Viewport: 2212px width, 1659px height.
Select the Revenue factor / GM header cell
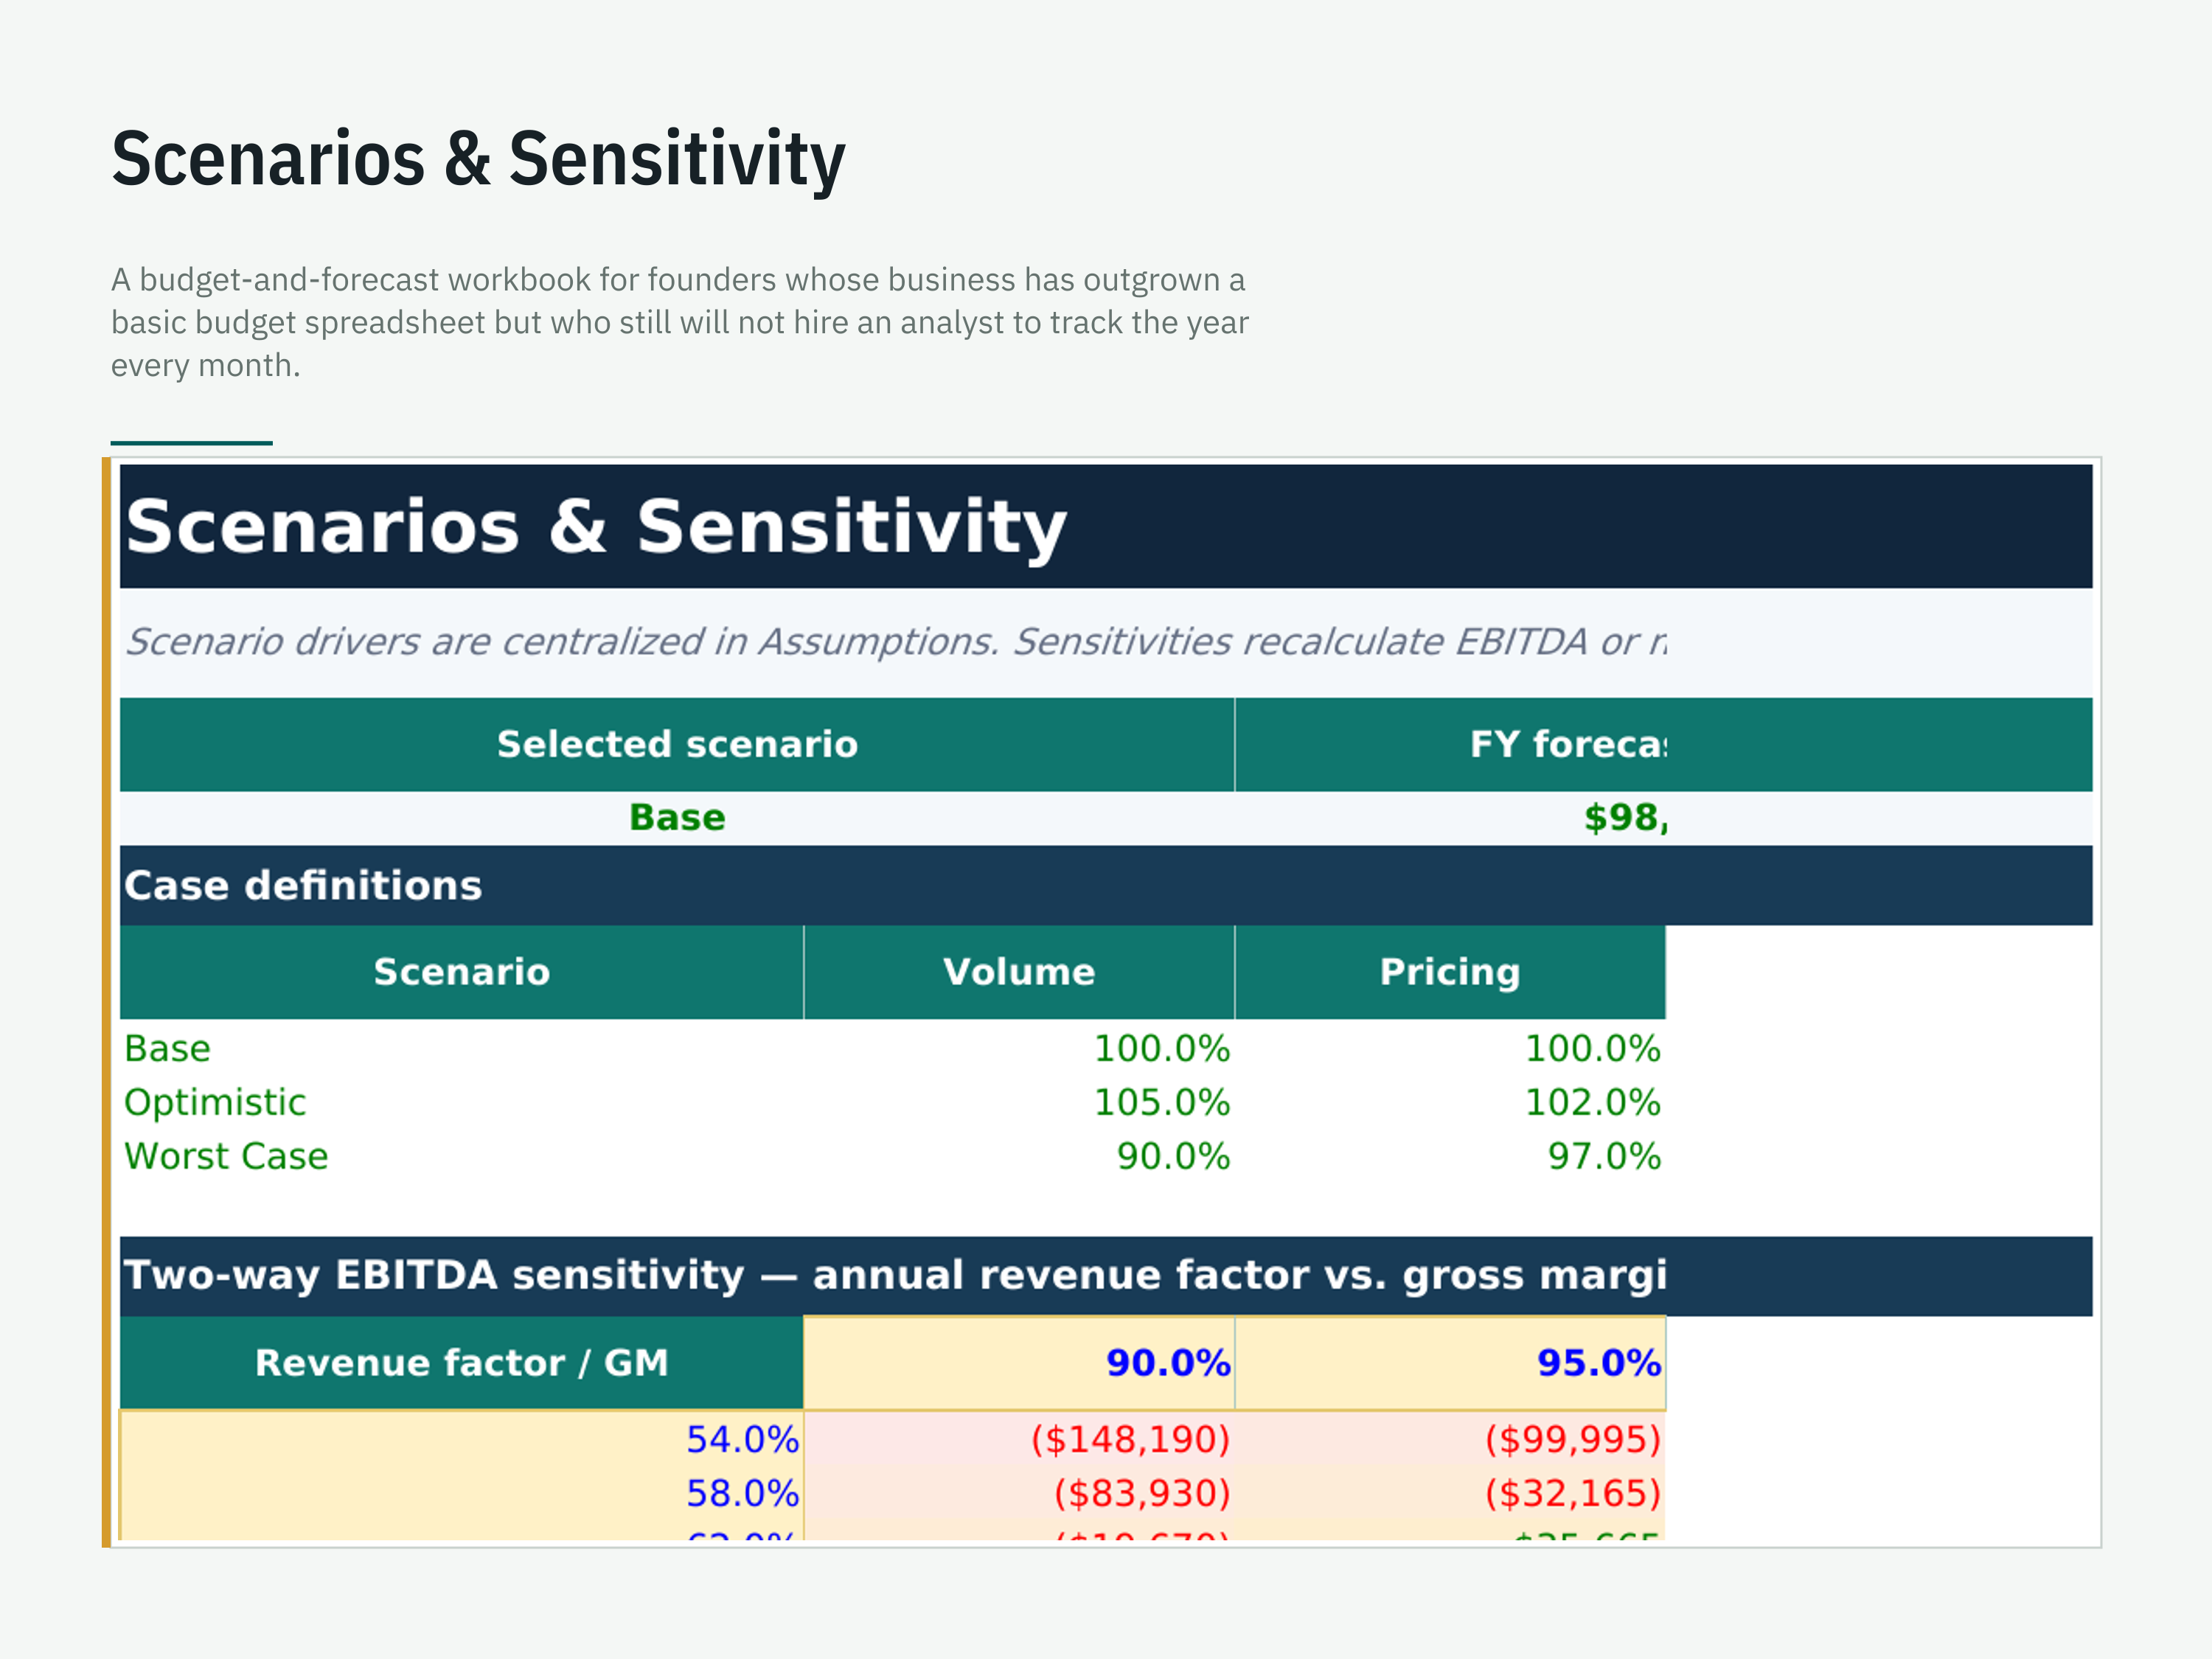(461, 1363)
